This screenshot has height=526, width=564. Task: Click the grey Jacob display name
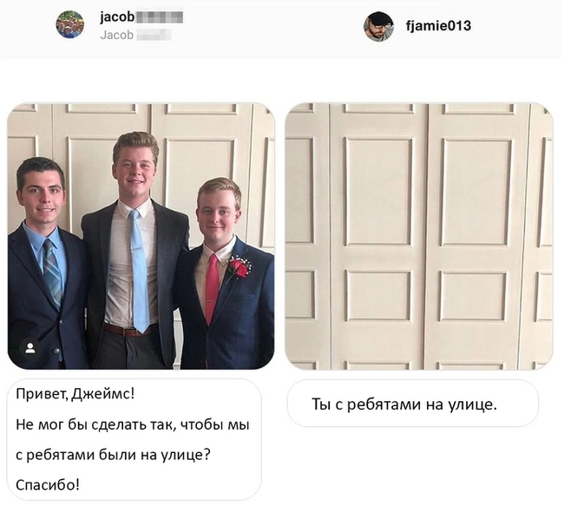coord(116,35)
